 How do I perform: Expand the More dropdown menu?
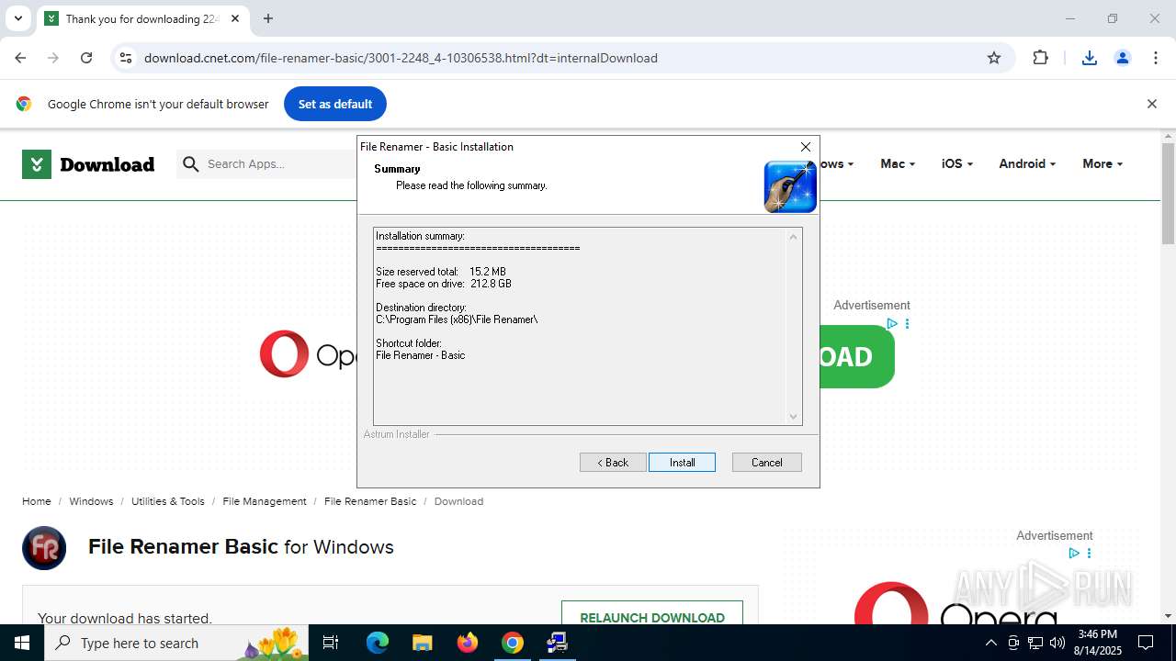(x=1102, y=163)
